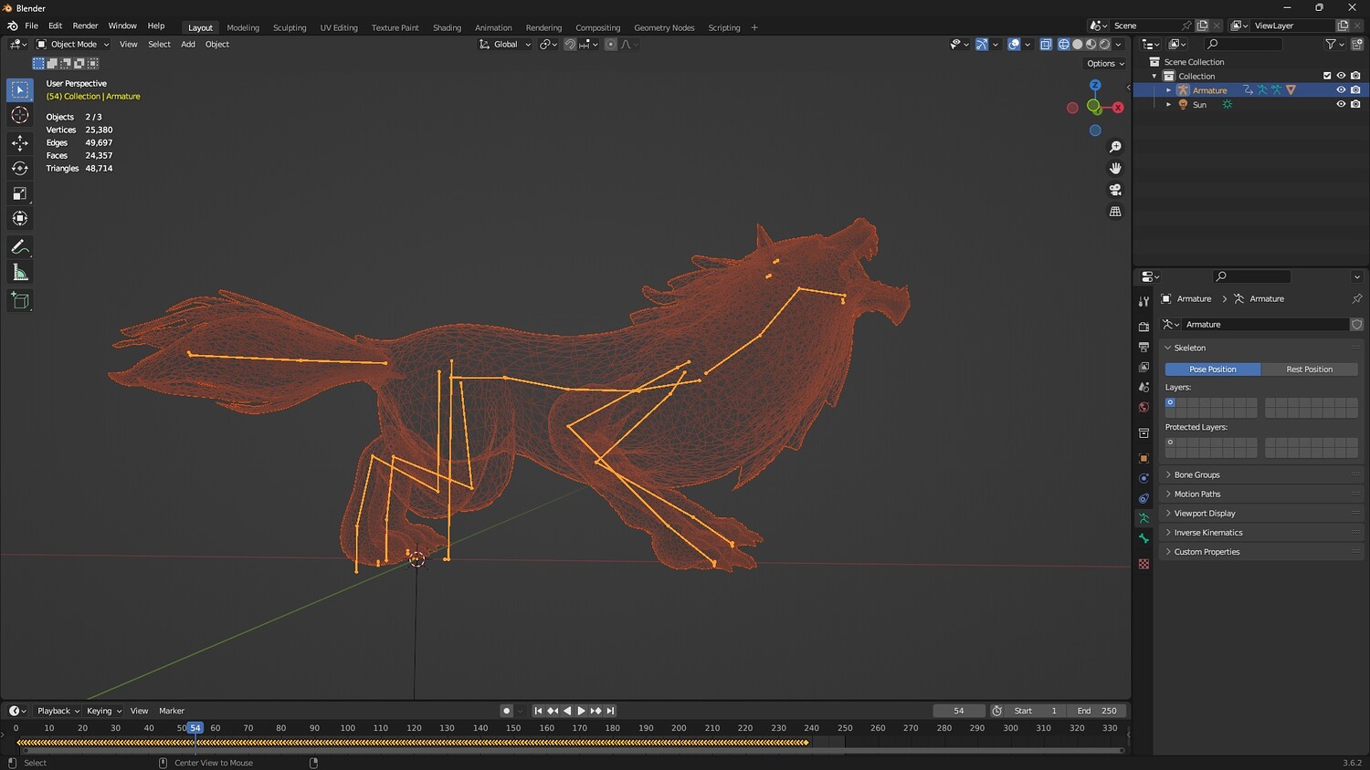Expand the Viewport Display panel
Viewport: 1370px width, 770px height.
point(1262,513)
